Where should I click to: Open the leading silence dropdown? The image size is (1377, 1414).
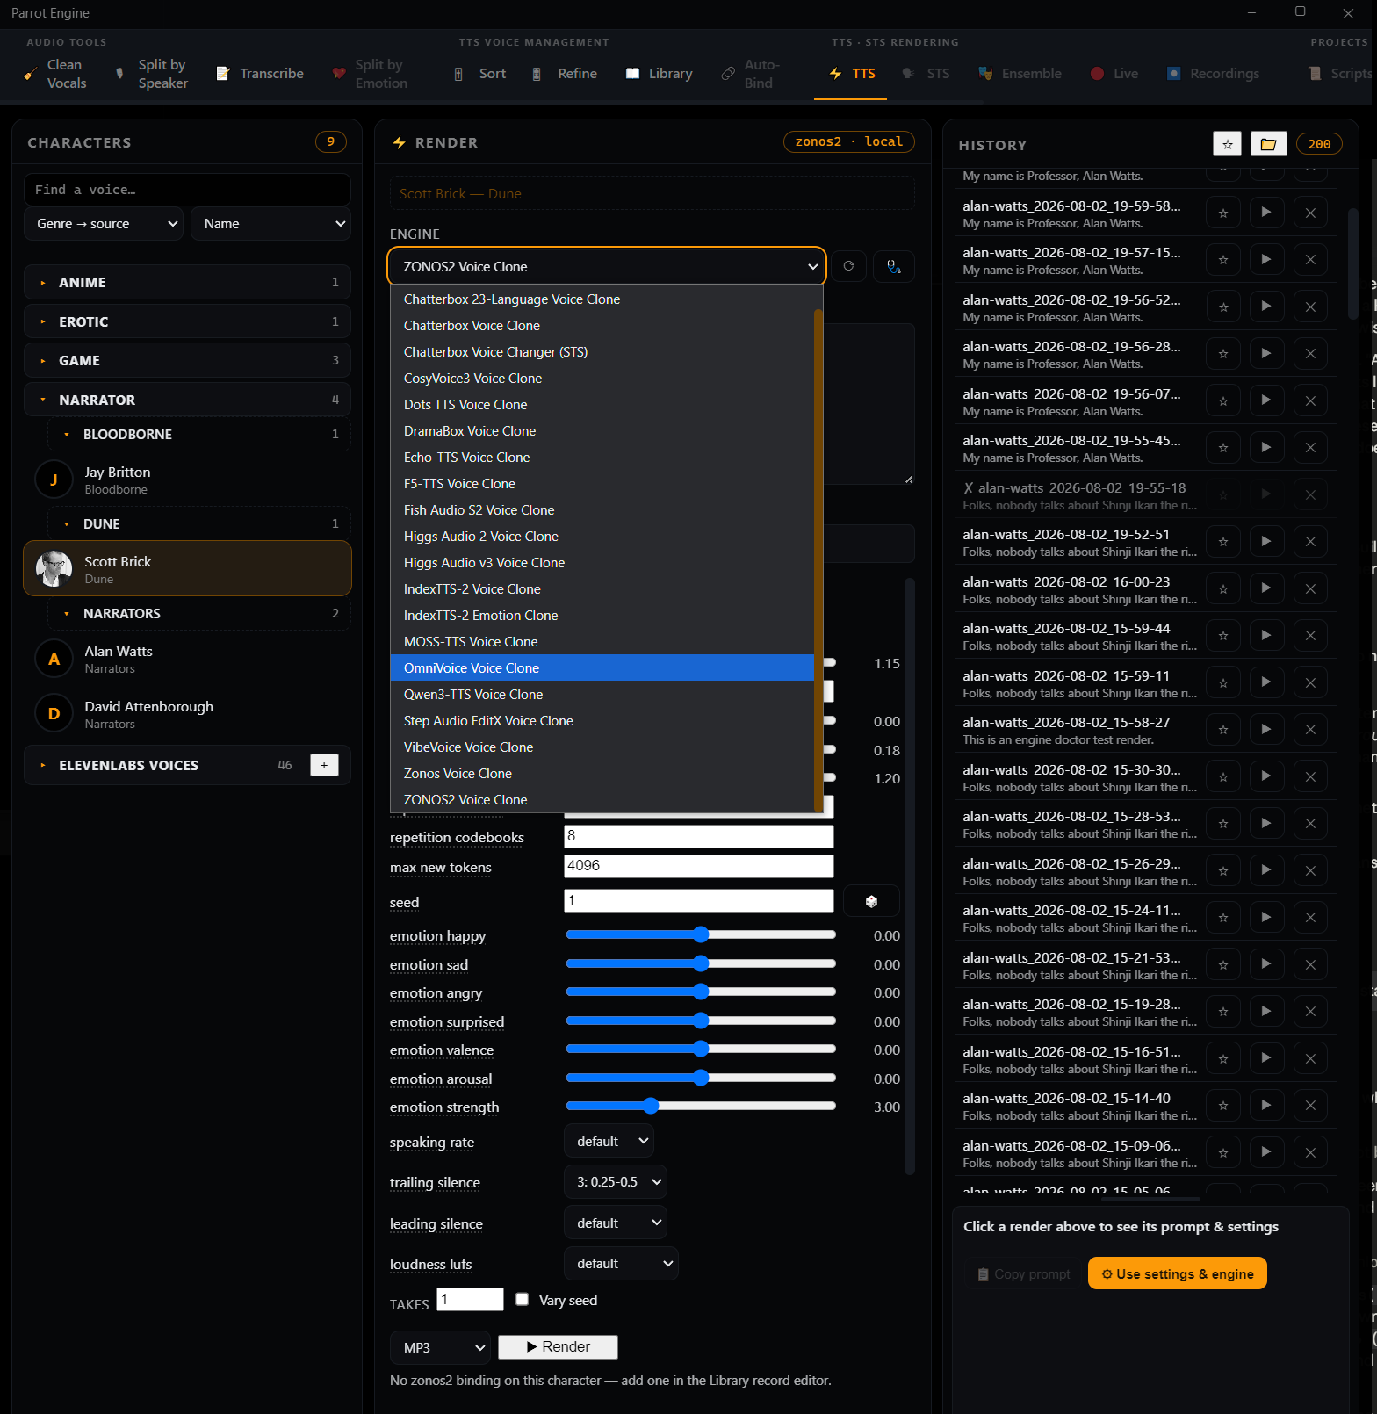615,1223
